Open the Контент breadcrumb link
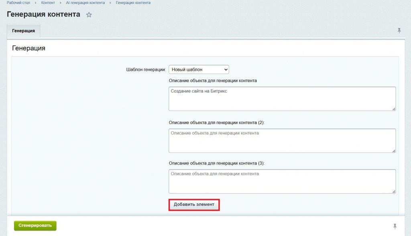Image resolution: width=411 pixels, height=236 pixels. [48, 3]
